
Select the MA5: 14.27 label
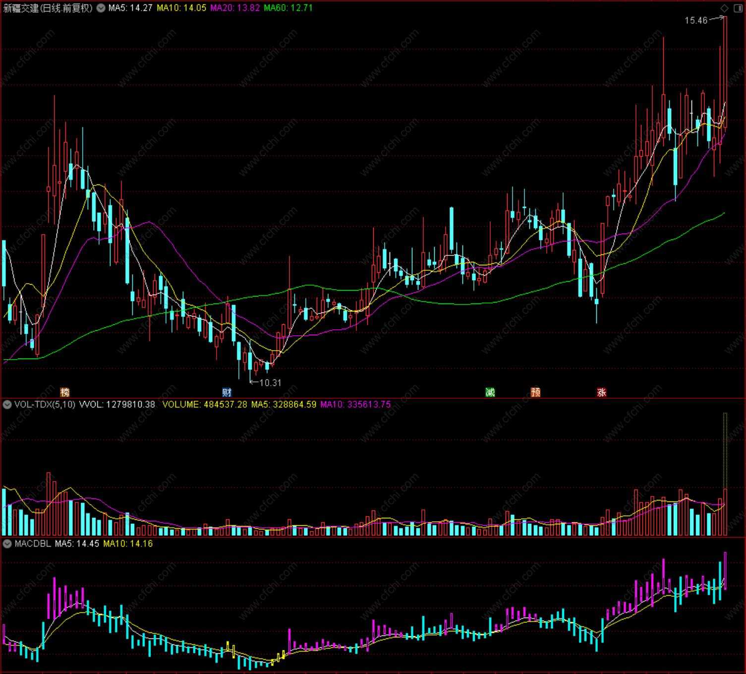pos(130,8)
